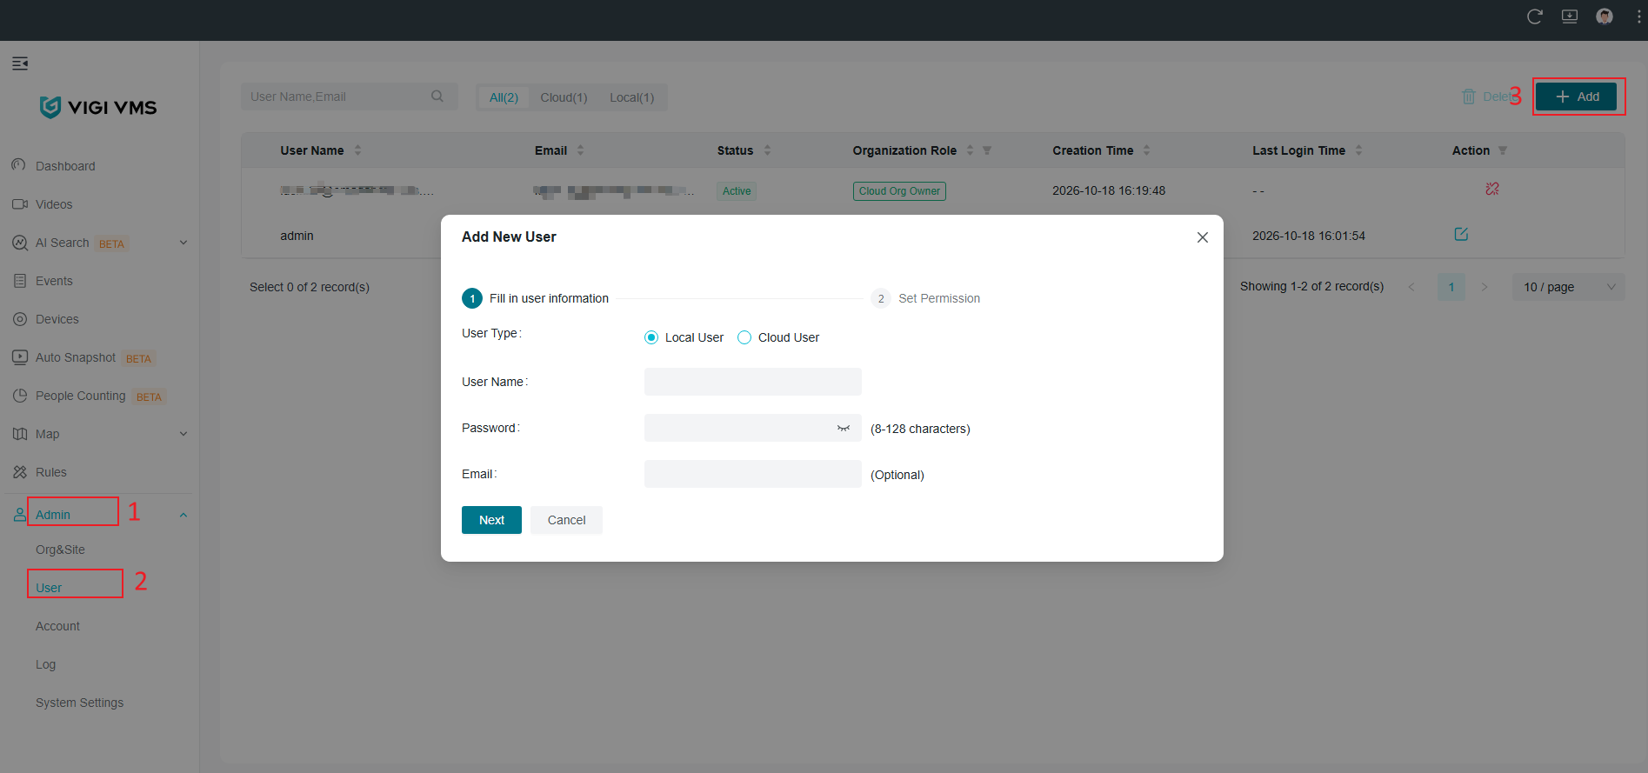The width and height of the screenshot is (1648, 773).
Task: Close the Add New User dialog
Action: click(1203, 237)
